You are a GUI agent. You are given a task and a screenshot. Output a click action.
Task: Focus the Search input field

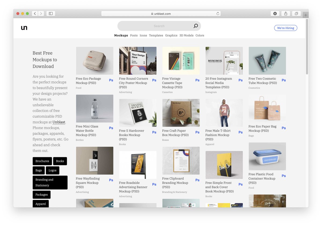[159, 26]
